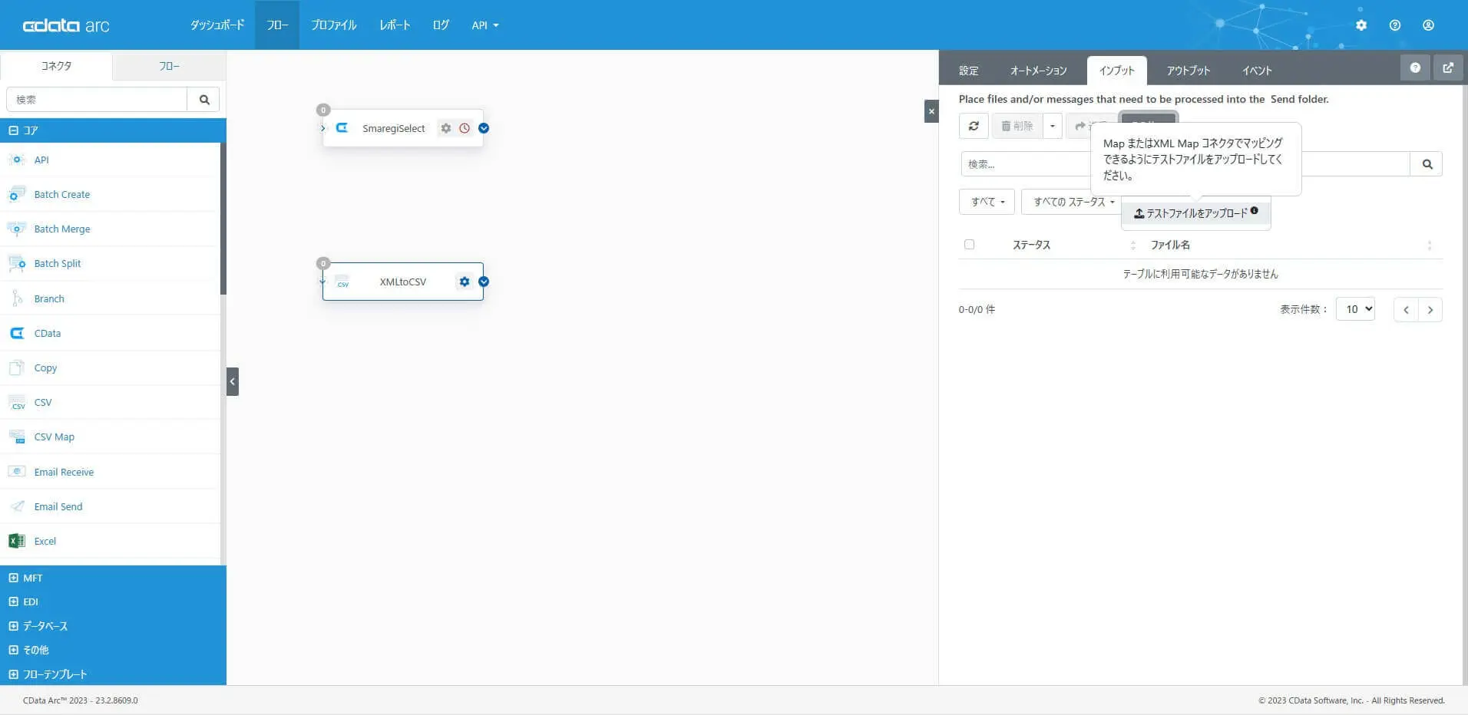This screenshot has height=715, width=1468.
Task: Switch to the オートメーション tab
Action: pos(1038,71)
